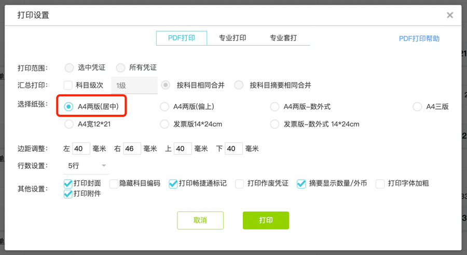Focus the 右 margin input box

[x=132, y=149]
